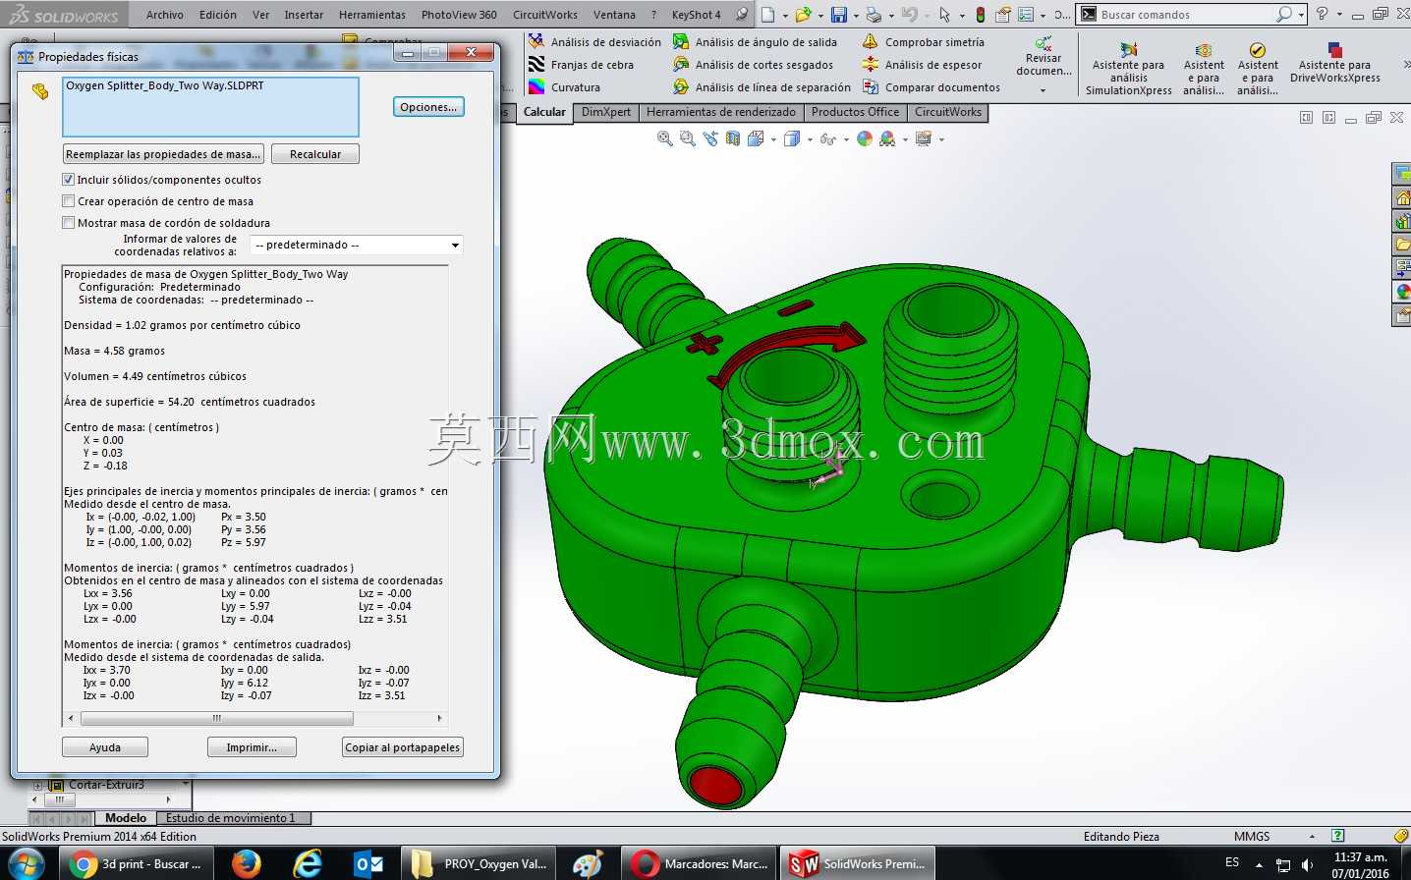Open the Outlook icon in the taskbar

click(369, 863)
